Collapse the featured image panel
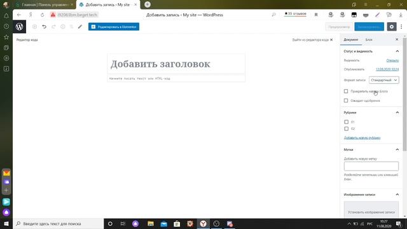The width and height of the screenshot is (407, 229). pyautogui.click(x=397, y=195)
